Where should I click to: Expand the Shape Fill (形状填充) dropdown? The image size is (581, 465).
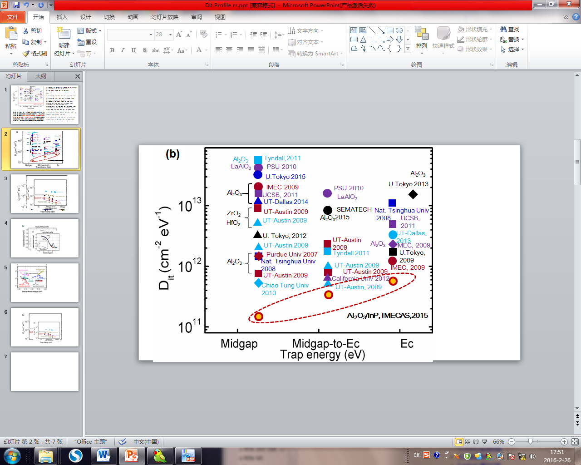click(490, 30)
